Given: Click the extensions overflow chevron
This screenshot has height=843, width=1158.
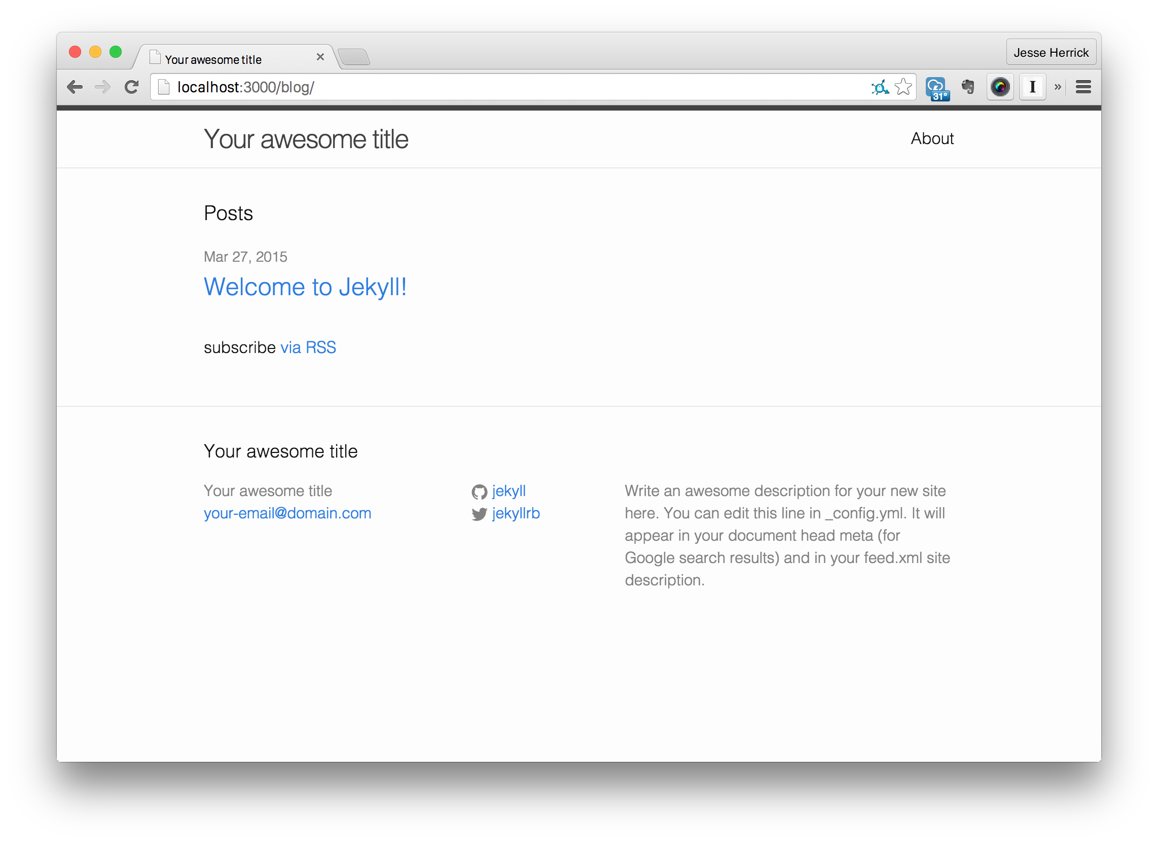Looking at the screenshot, I should 1057,87.
